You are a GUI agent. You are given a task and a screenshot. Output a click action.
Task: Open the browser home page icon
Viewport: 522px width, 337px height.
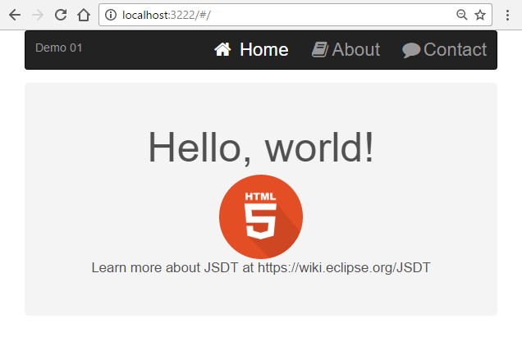click(84, 15)
